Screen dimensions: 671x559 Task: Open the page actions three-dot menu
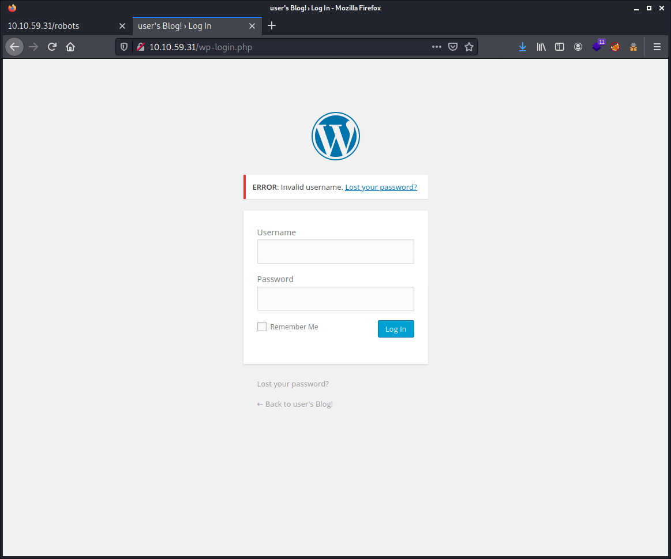pos(437,47)
